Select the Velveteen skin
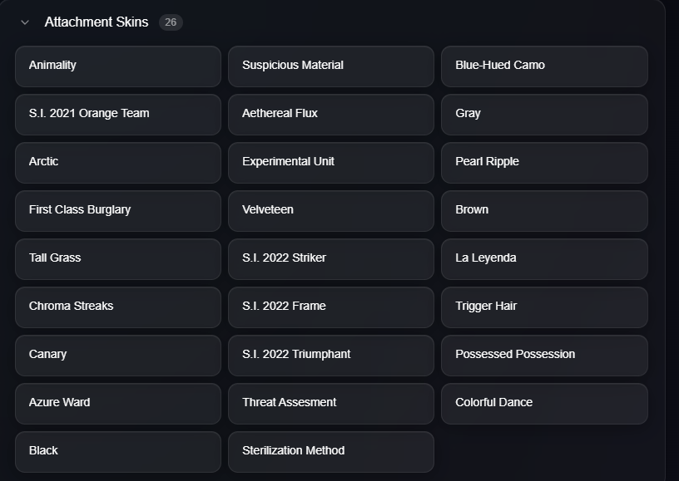Screen dimensions: 679x481 point(330,210)
